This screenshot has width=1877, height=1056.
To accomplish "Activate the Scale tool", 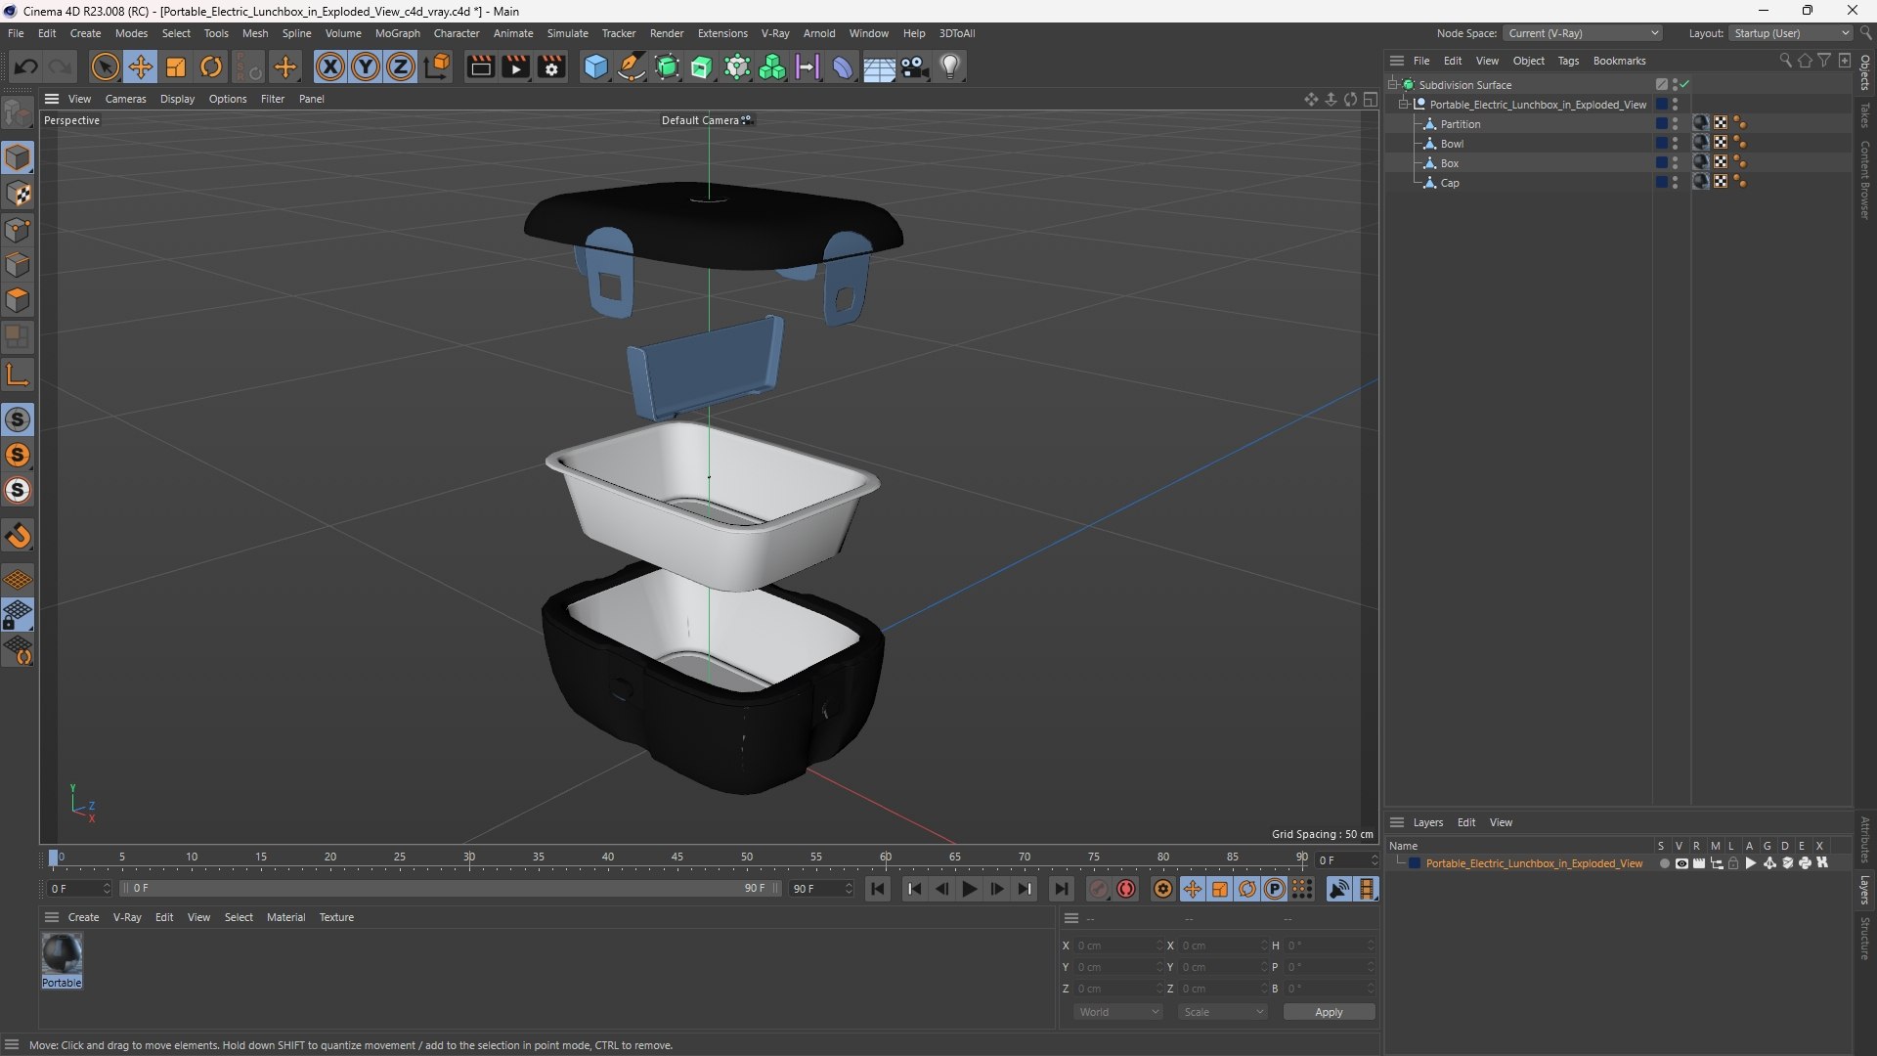I will pyautogui.click(x=176, y=66).
